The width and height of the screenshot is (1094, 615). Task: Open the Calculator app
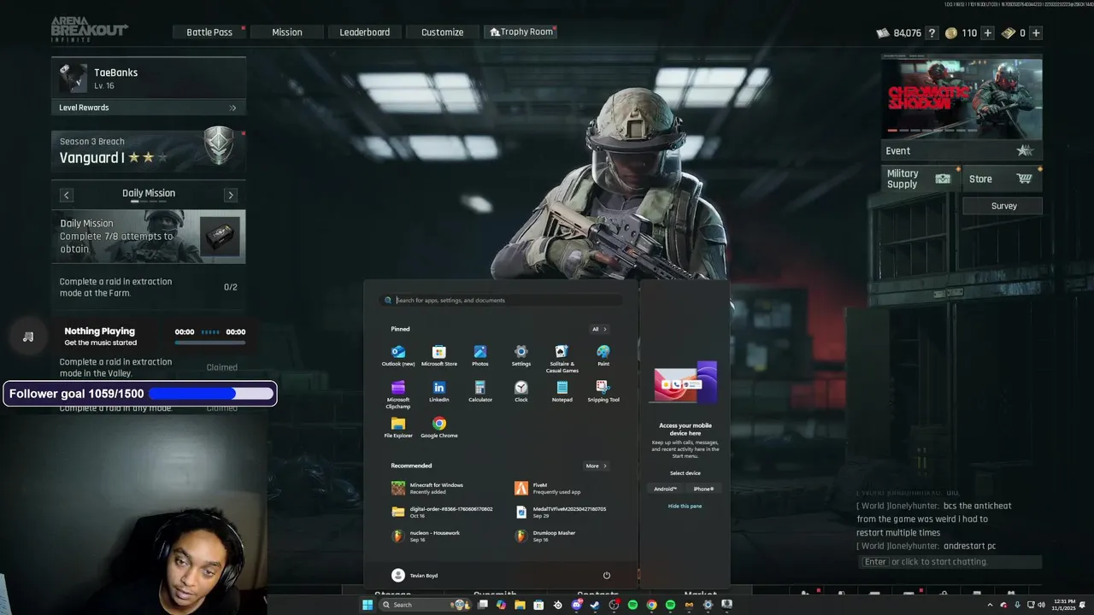click(x=480, y=391)
